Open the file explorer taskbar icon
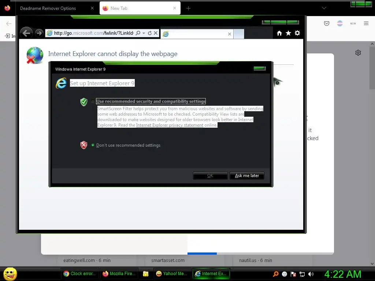 (x=146, y=274)
